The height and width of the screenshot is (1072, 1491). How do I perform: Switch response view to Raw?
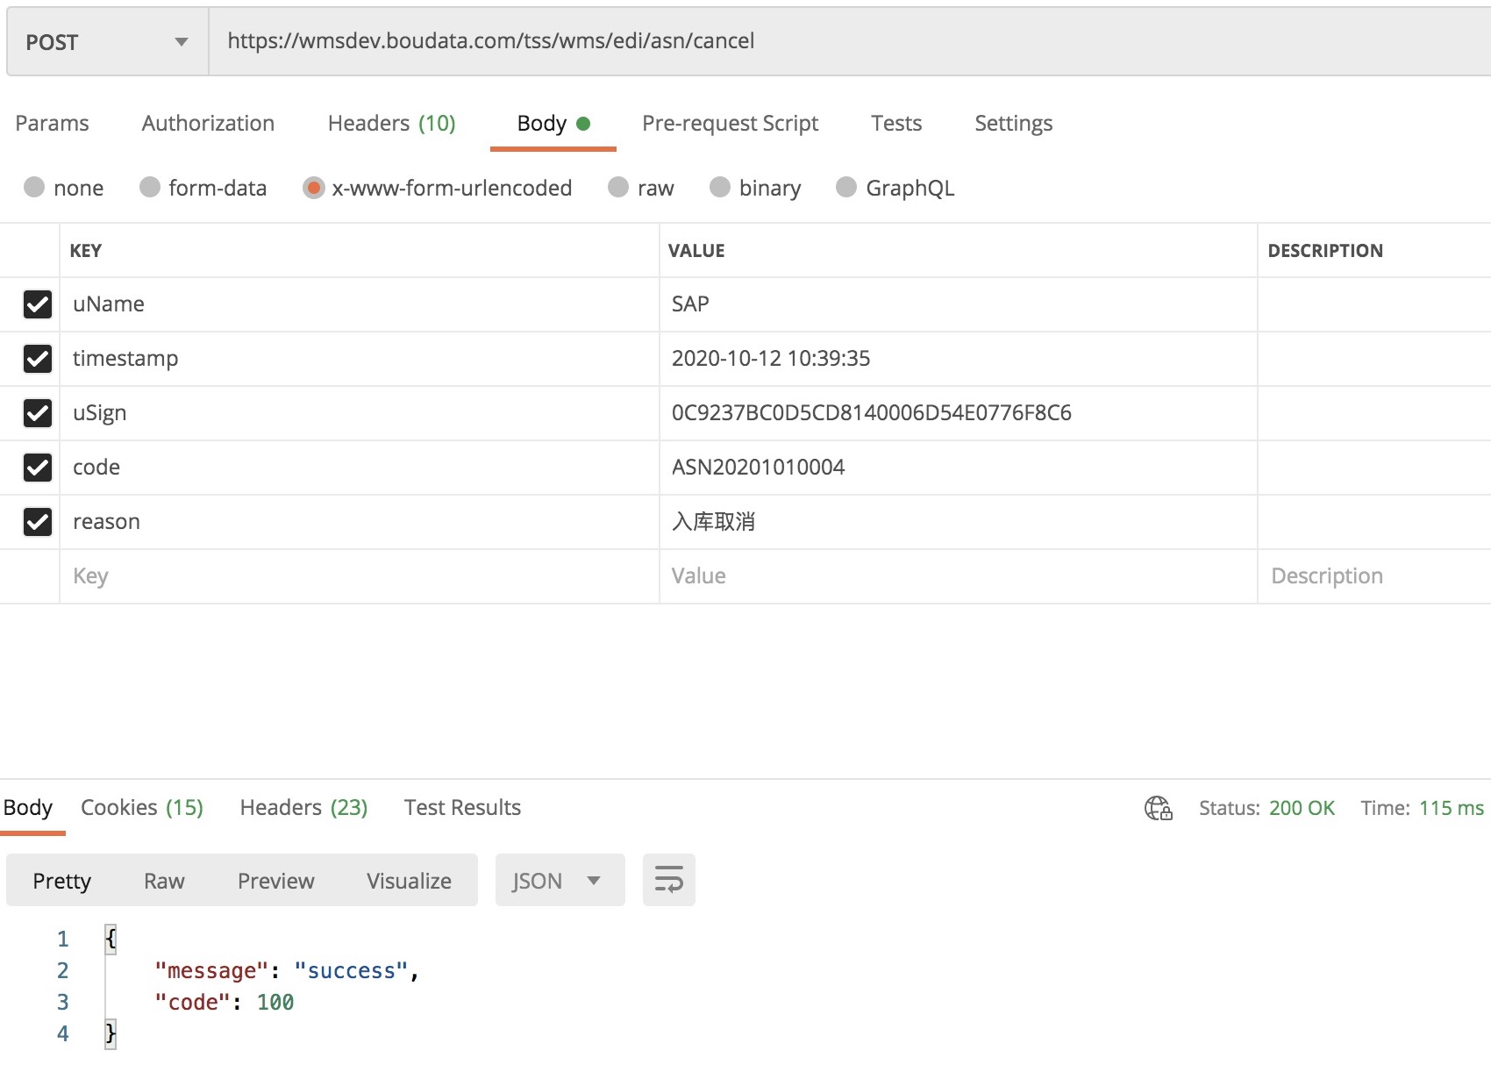[x=164, y=881]
